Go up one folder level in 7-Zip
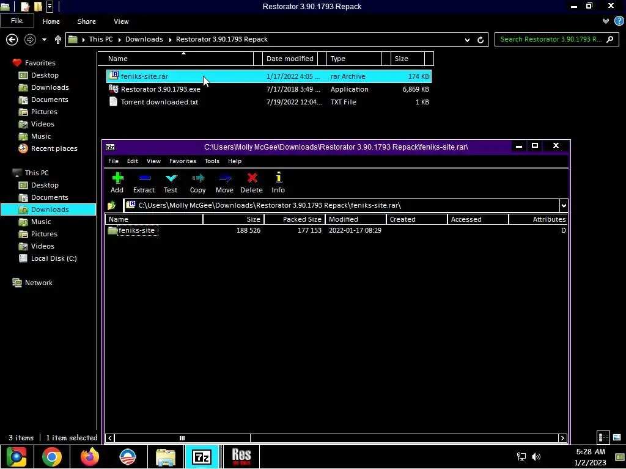Screen dimensions: 626x469 pyautogui.click(x=111, y=205)
